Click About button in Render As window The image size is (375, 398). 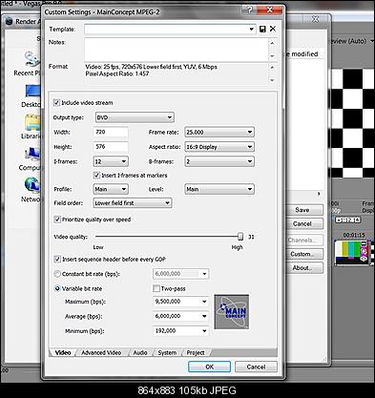pyautogui.click(x=304, y=268)
